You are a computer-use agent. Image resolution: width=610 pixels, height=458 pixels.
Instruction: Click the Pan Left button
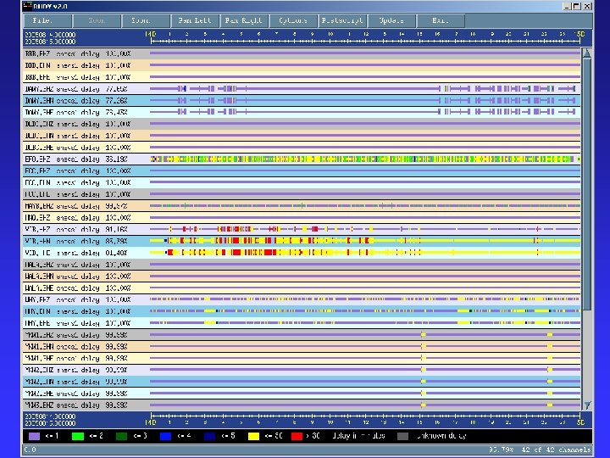click(x=195, y=20)
